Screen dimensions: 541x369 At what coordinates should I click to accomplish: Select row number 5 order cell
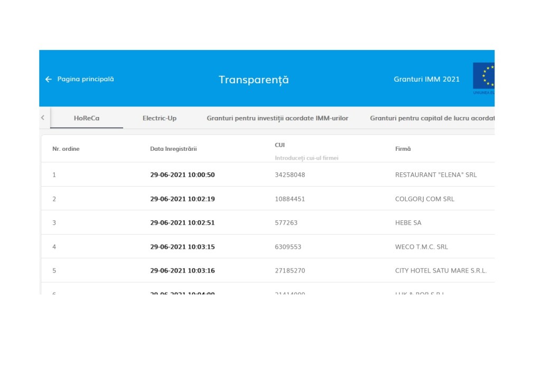pos(54,270)
